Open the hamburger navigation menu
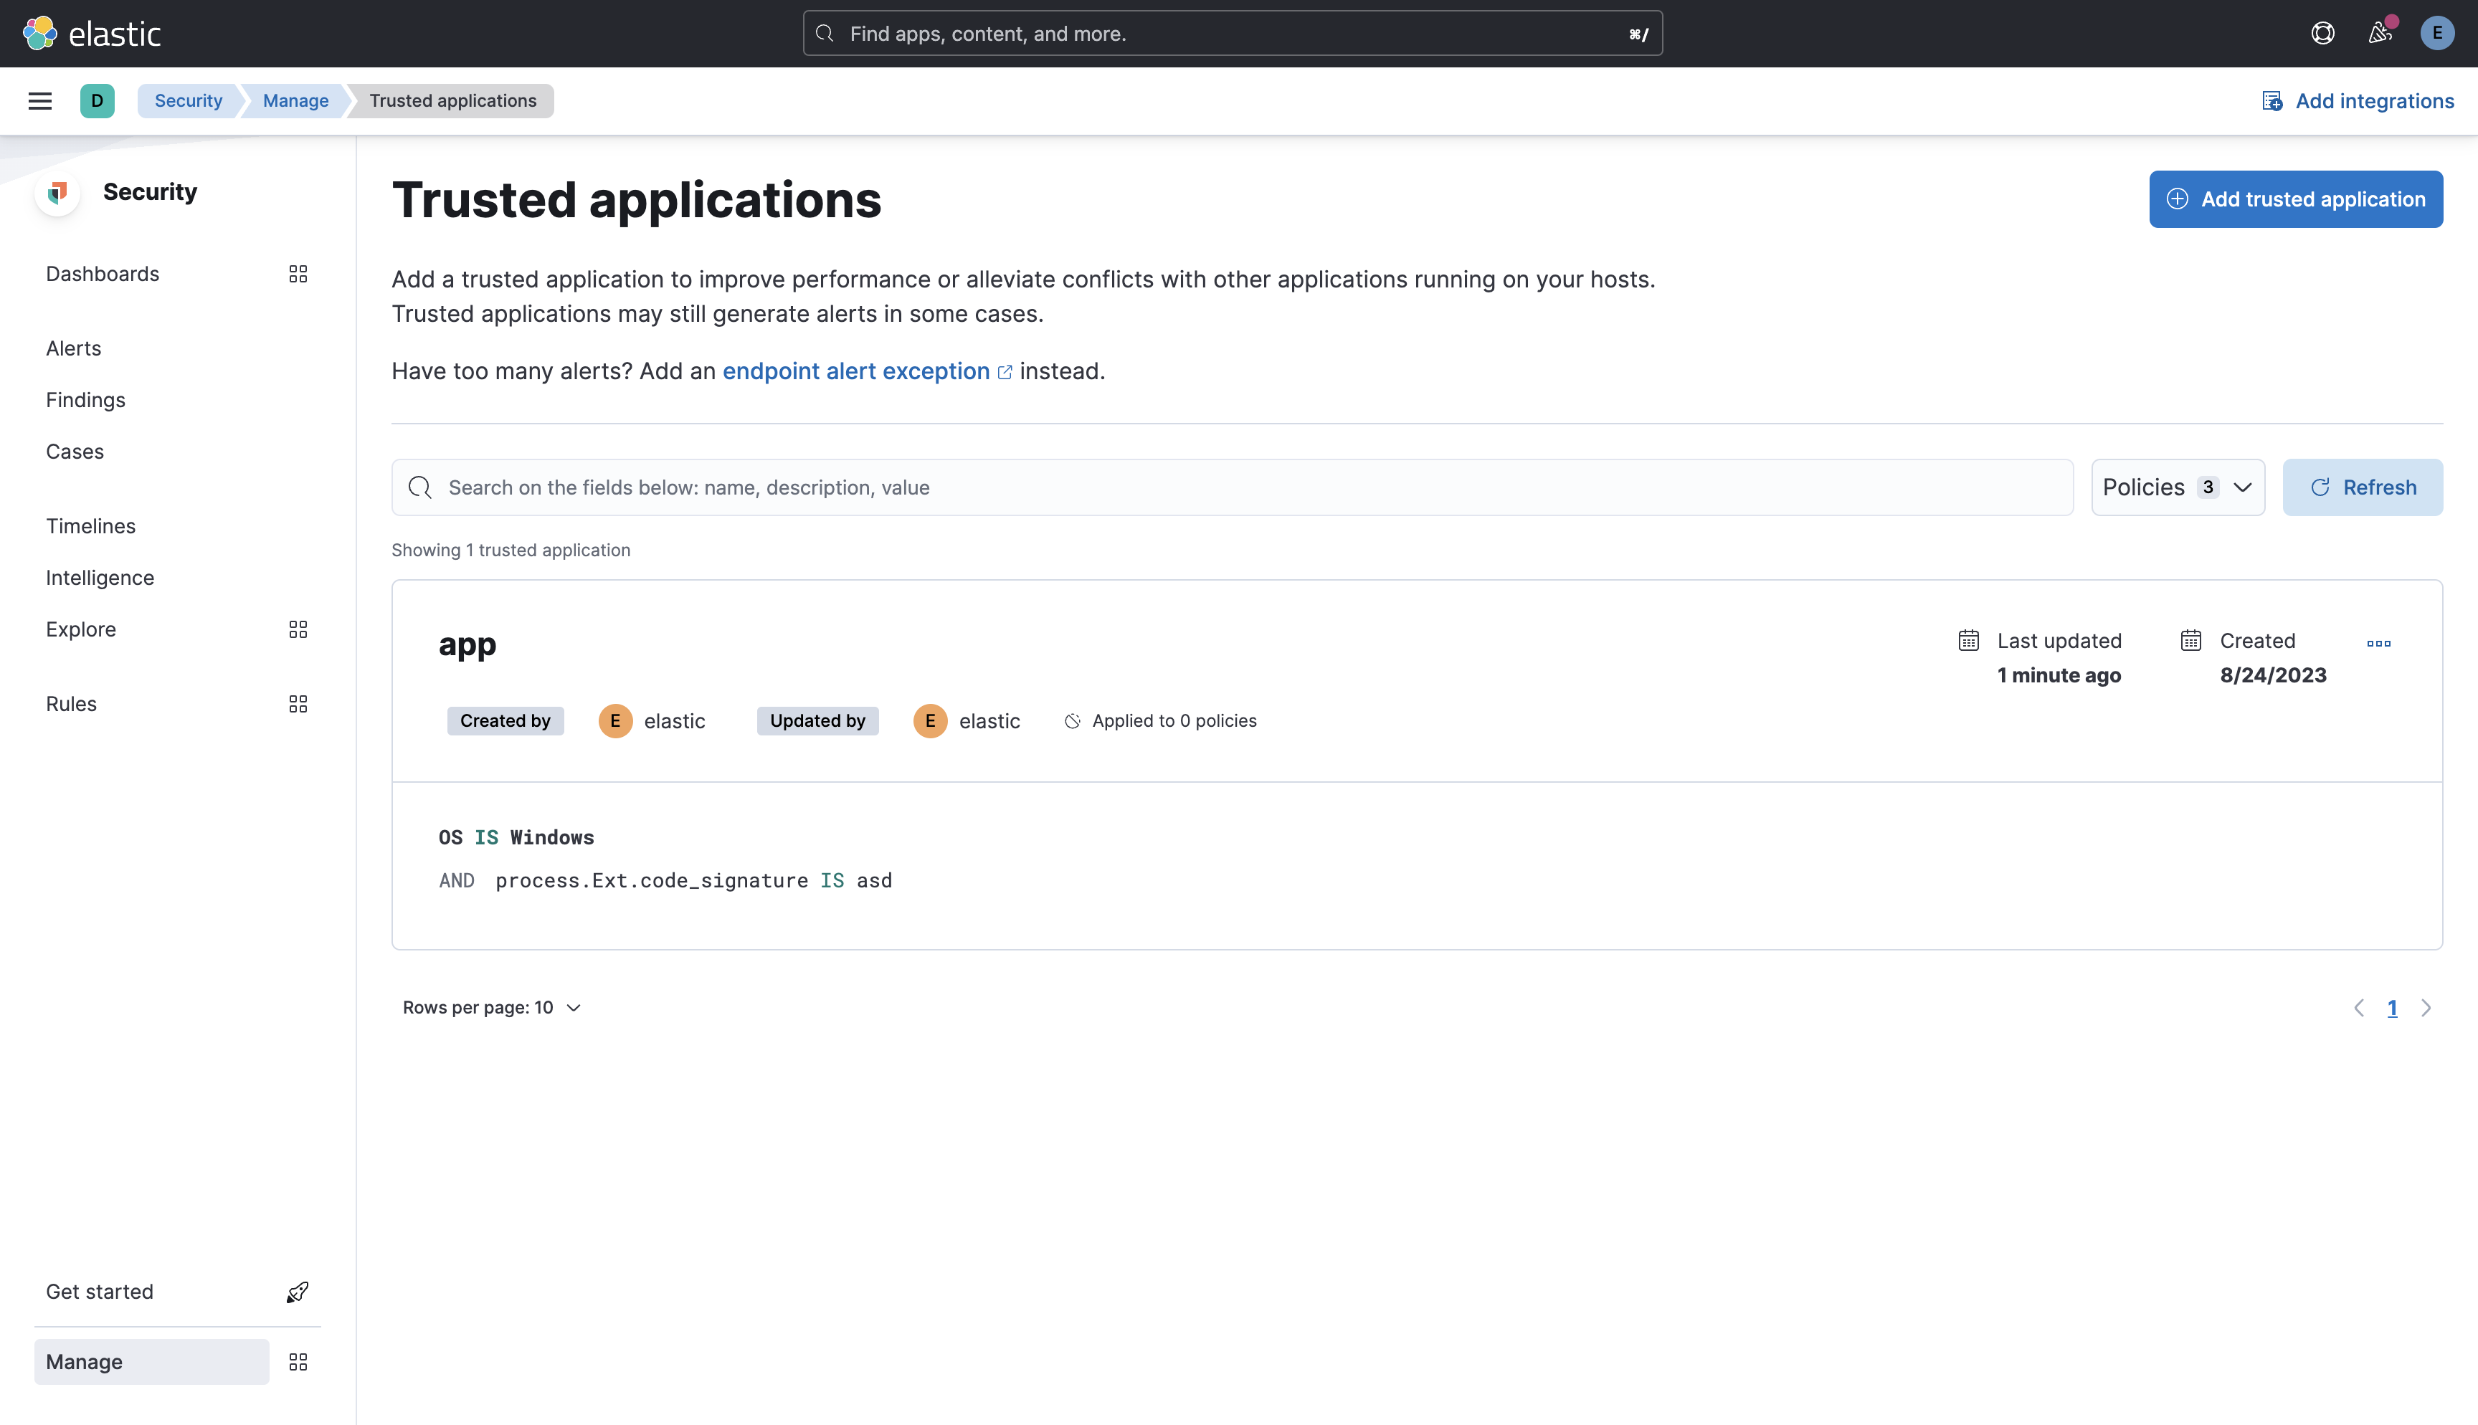2478x1425 pixels. [40, 101]
